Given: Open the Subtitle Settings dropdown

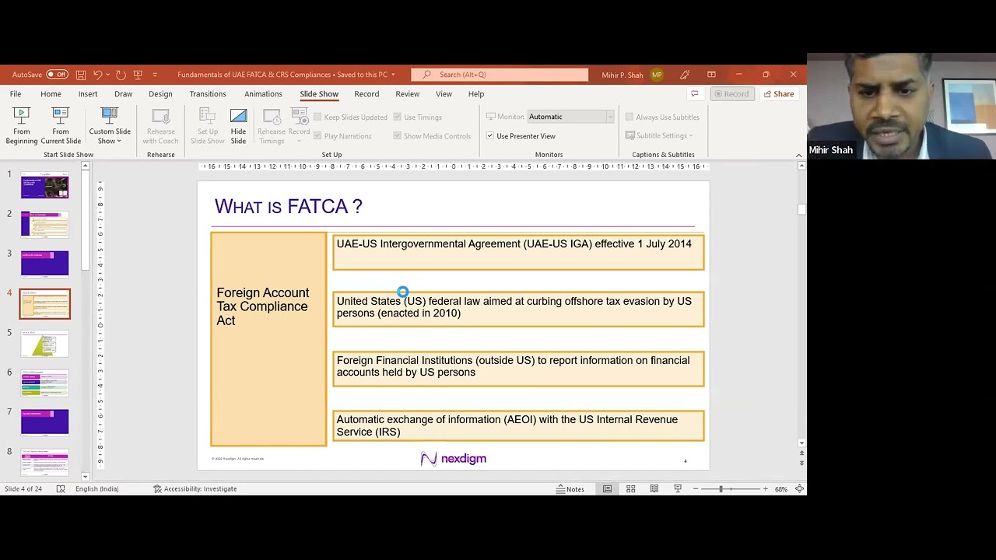Looking at the screenshot, I should click(659, 136).
